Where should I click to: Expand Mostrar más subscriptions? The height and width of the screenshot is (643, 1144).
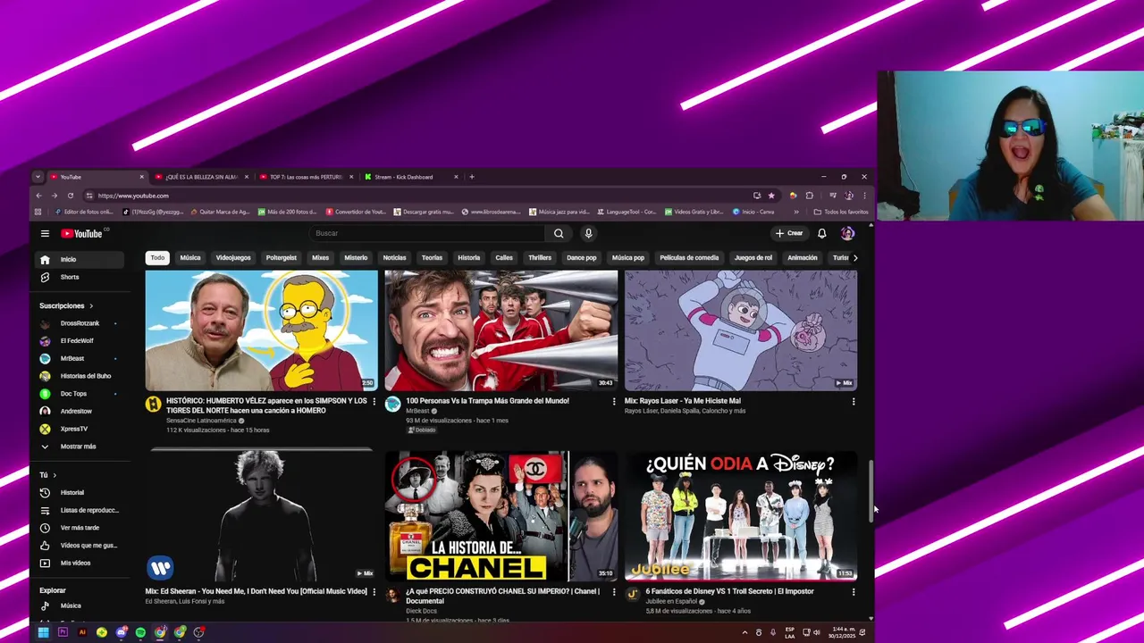pos(78,447)
